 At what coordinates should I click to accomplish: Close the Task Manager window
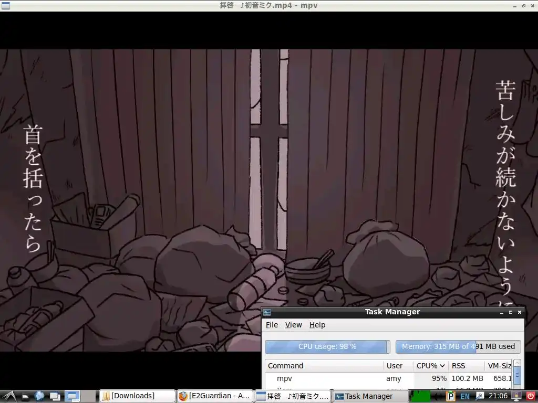520,312
